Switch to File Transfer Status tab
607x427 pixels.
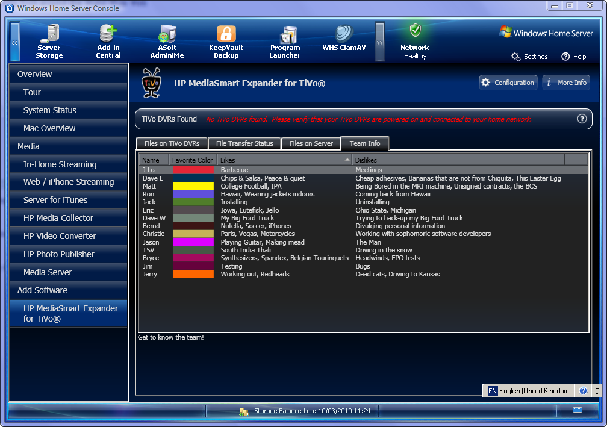click(244, 143)
